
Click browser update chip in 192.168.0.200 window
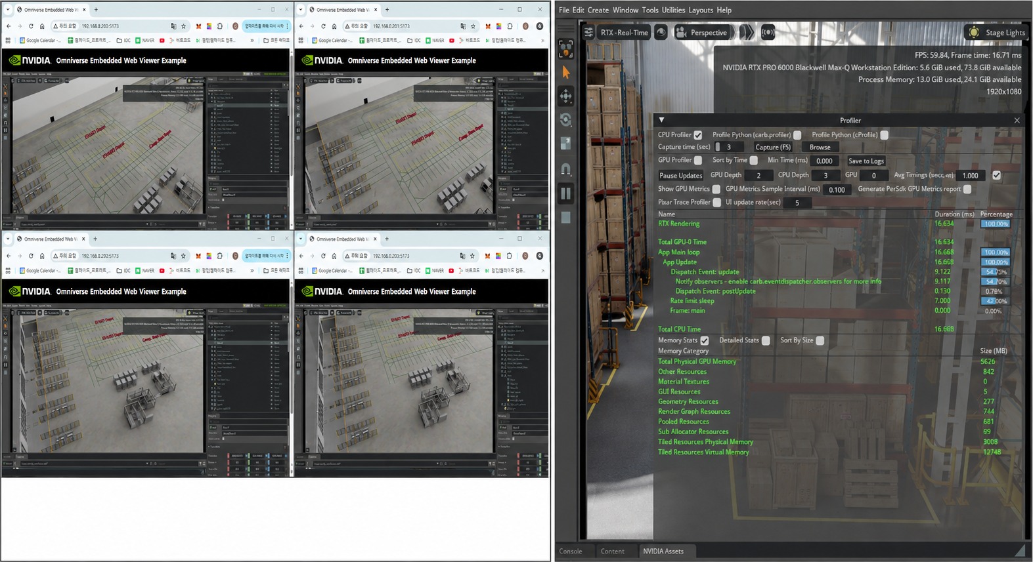point(266,26)
